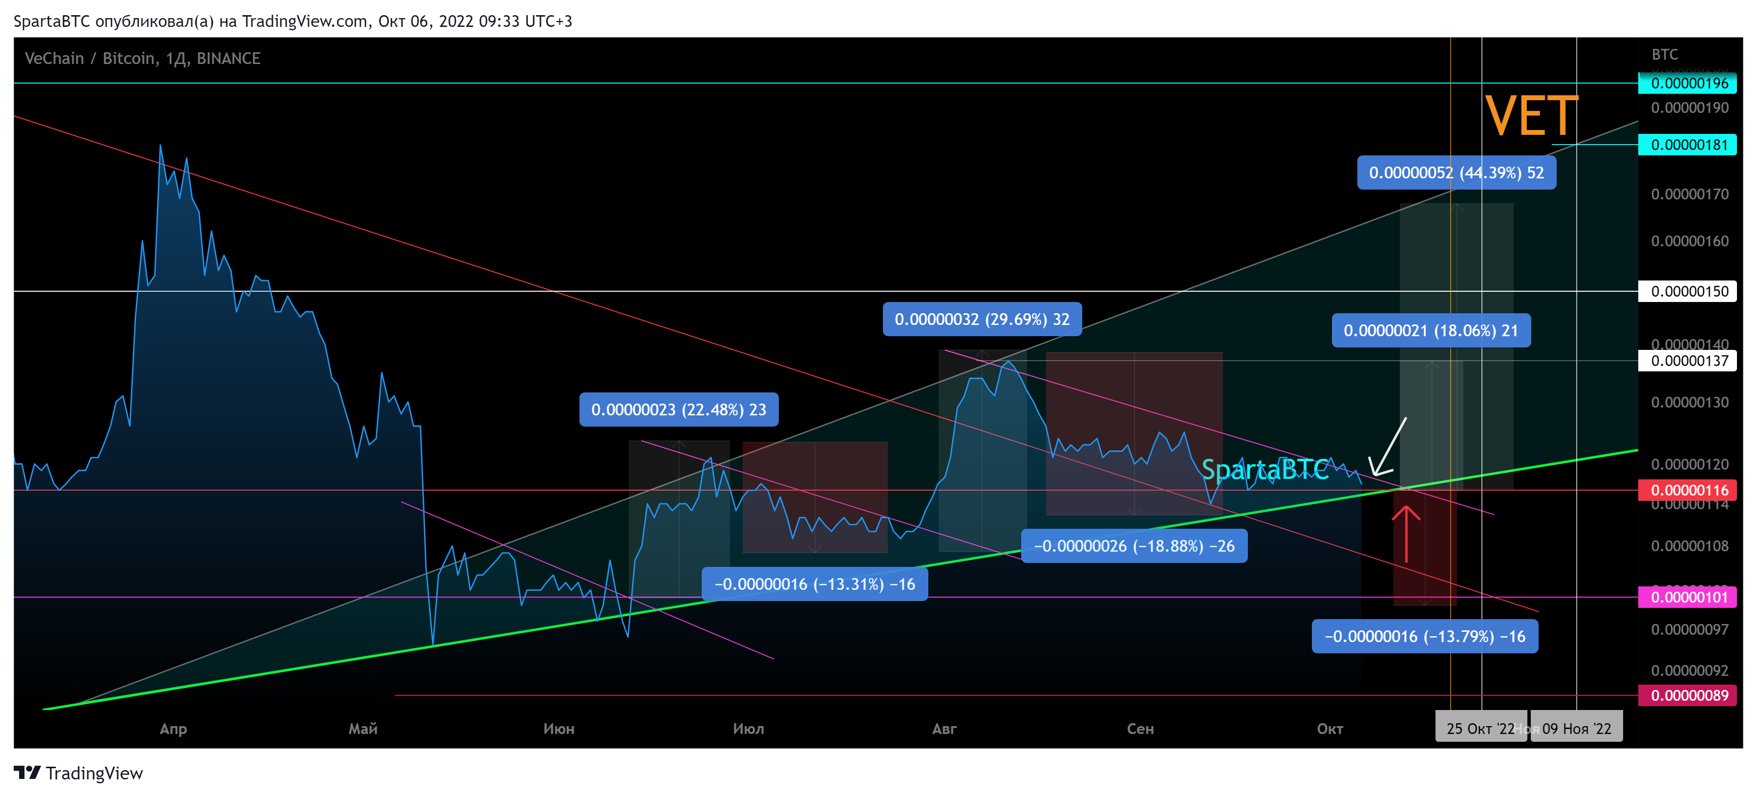
Task: Click the '−0.00000016 (−13.79%) −16' measurement label
Action: pos(1425,637)
